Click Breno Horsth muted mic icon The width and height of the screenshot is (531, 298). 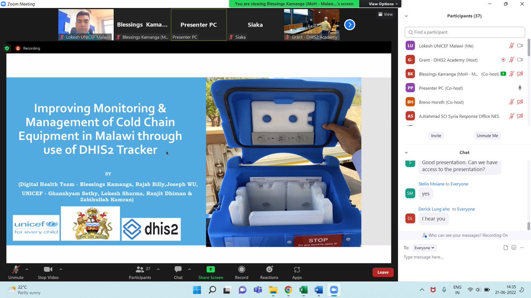[x=511, y=102]
